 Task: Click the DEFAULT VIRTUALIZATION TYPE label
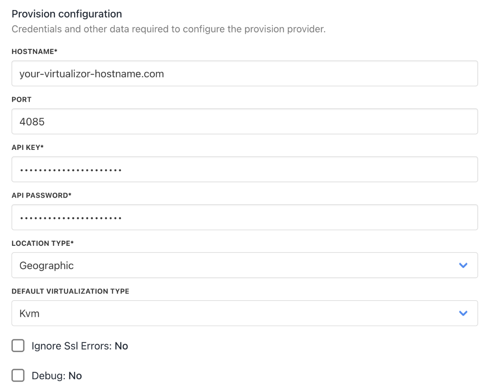[x=70, y=291]
